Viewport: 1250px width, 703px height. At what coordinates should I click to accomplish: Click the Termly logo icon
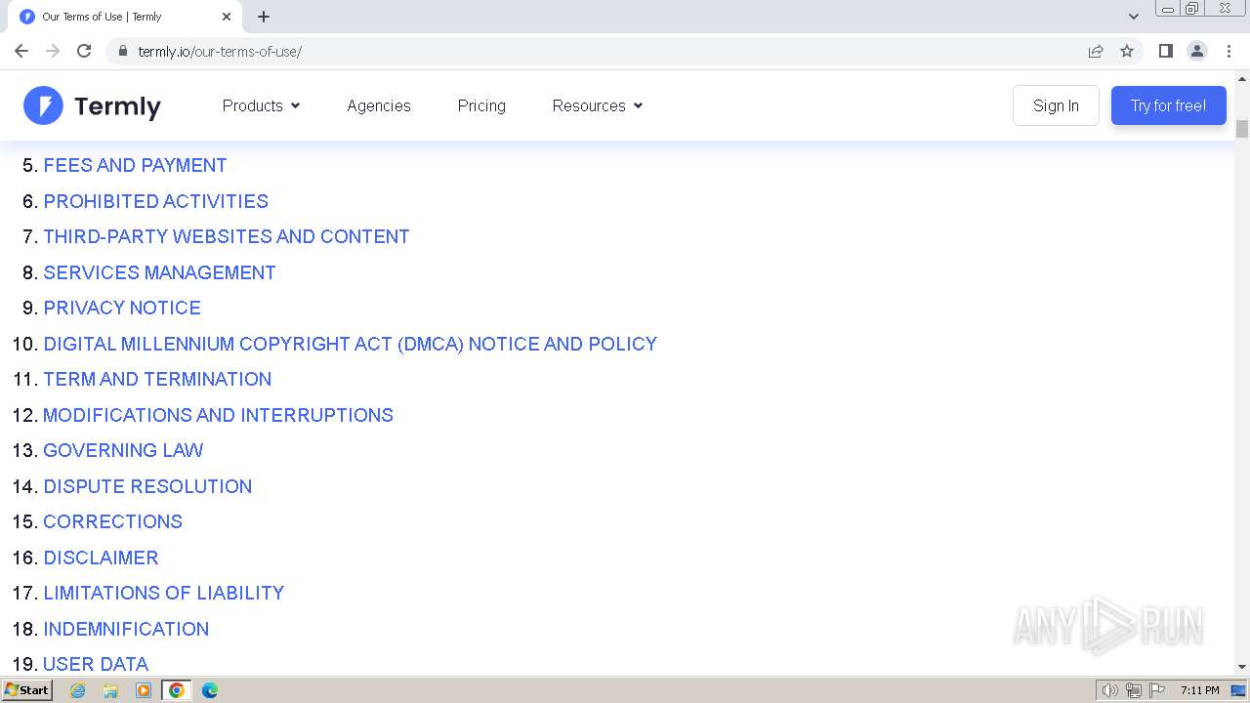43,105
